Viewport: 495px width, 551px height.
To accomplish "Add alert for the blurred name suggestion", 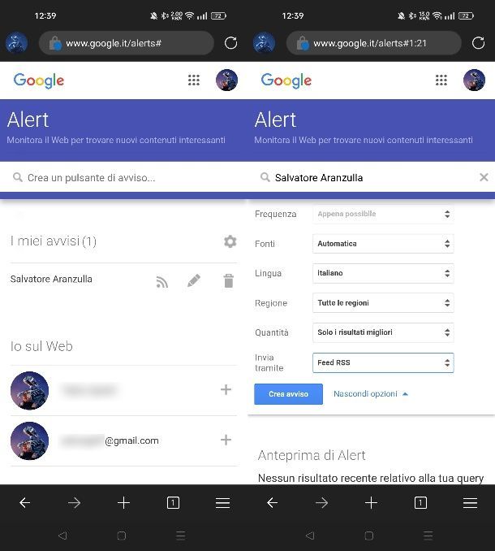I will pyautogui.click(x=226, y=389).
